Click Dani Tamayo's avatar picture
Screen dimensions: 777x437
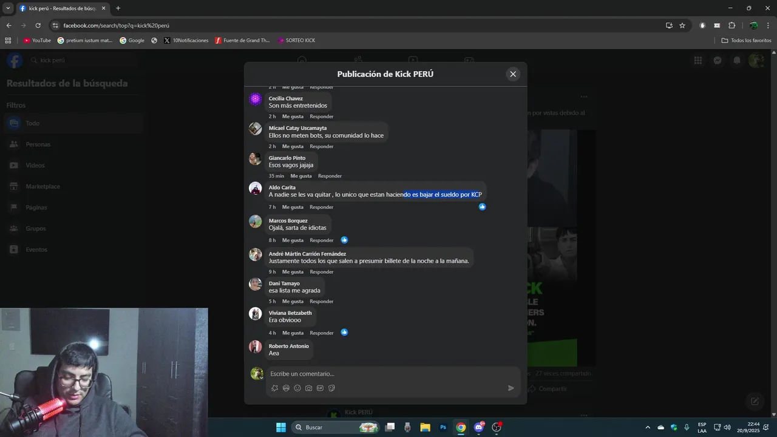click(x=256, y=284)
